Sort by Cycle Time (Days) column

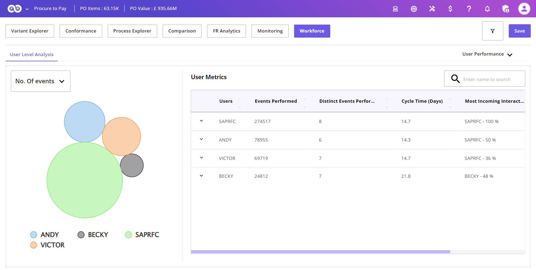tap(422, 101)
